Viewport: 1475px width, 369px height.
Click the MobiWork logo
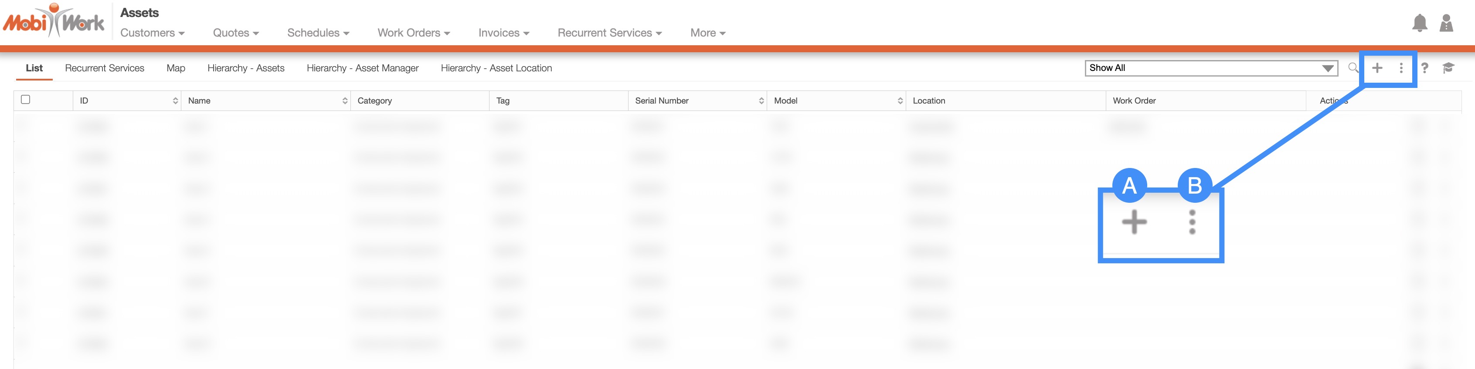click(54, 21)
